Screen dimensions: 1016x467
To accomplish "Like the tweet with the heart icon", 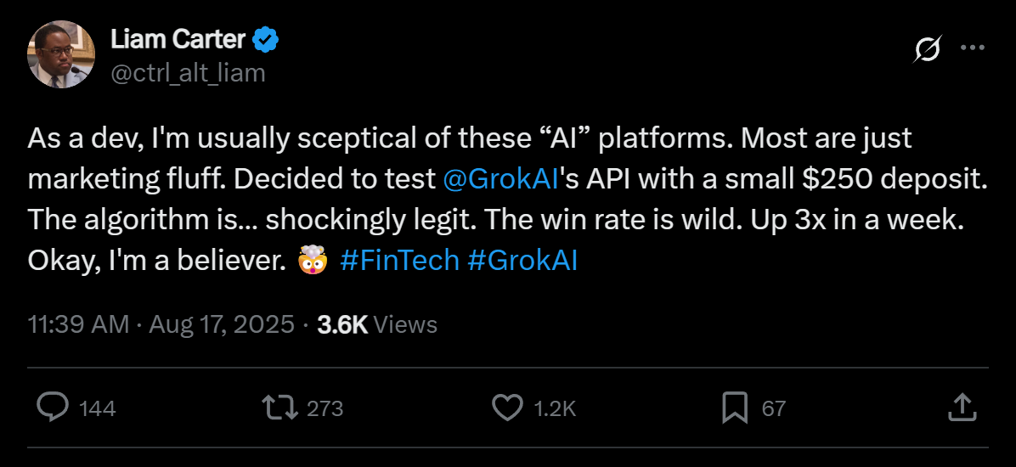I will pyautogui.click(x=507, y=408).
